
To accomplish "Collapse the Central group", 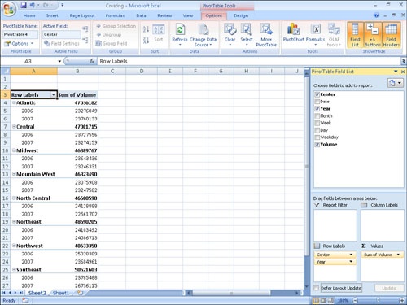I will click(x=14, y=127).
